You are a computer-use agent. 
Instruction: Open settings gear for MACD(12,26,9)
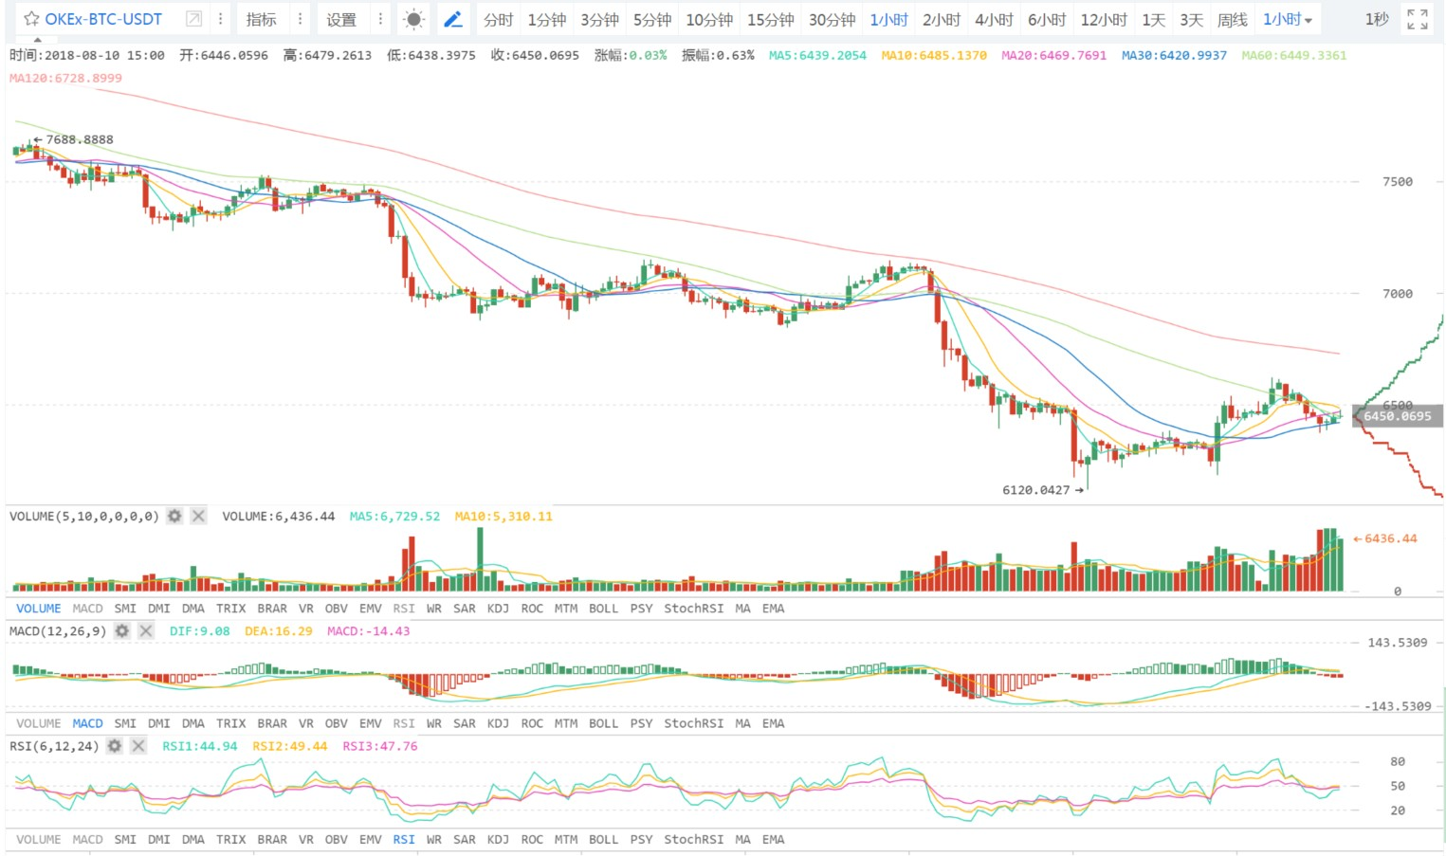coord(122,630)
